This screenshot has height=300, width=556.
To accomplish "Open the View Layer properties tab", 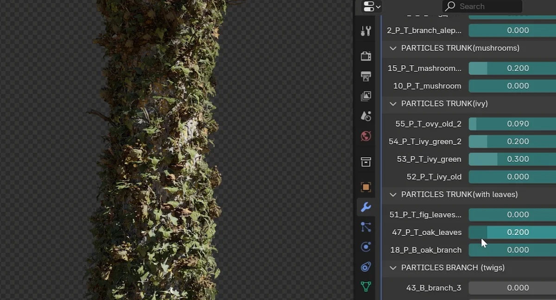I will (x=366, y=96).
